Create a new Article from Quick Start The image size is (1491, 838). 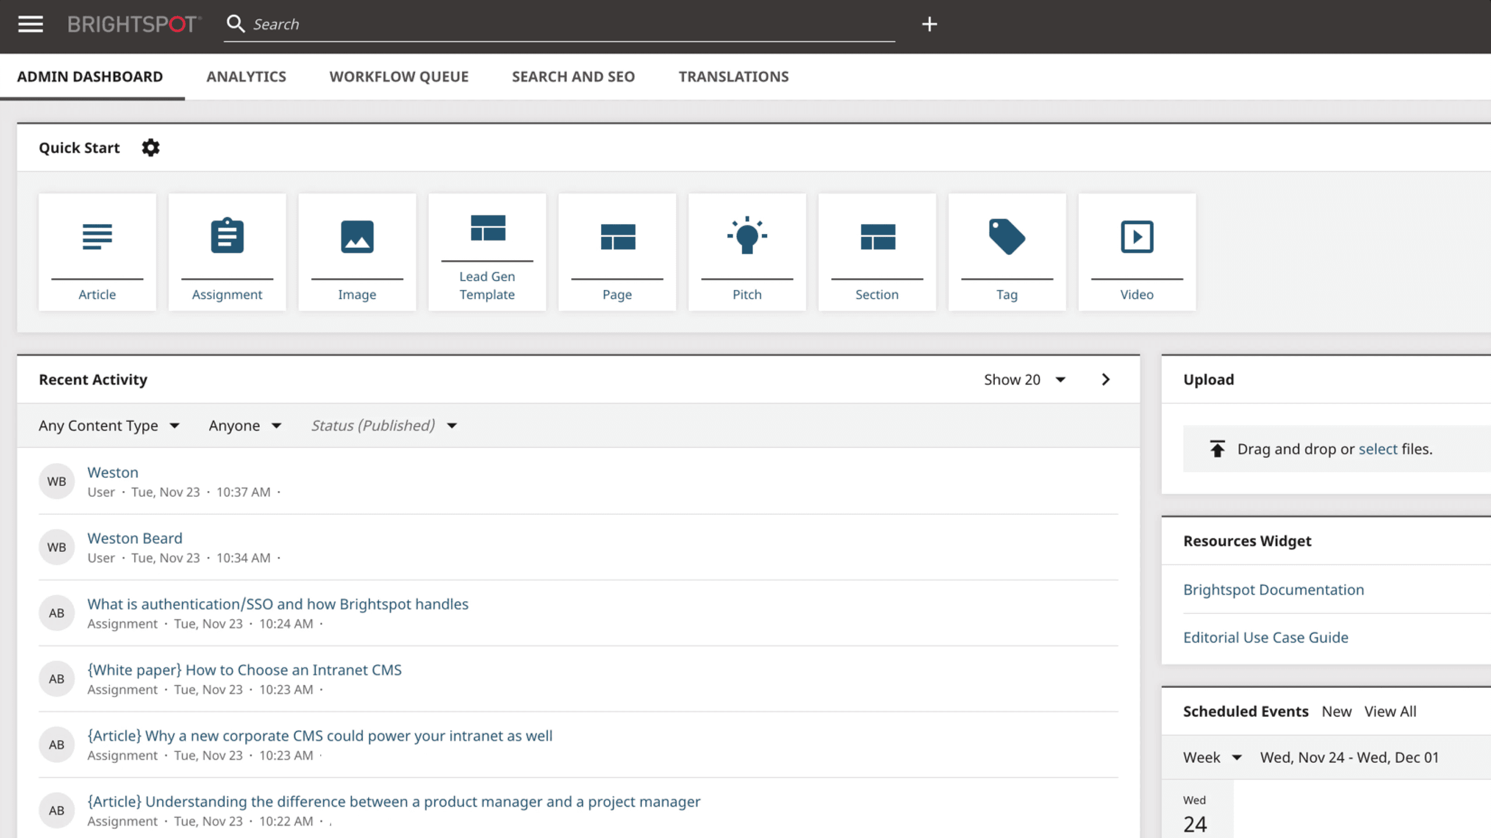pos(97,252)
